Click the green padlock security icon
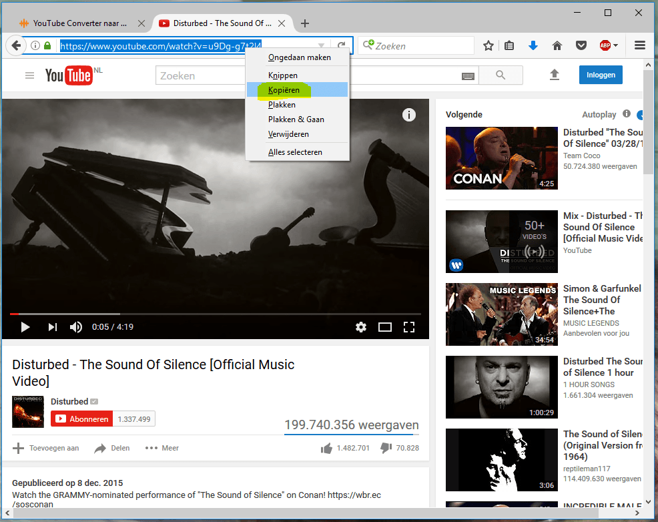Viewport: 658px width, 522px height. pos(47,45)
